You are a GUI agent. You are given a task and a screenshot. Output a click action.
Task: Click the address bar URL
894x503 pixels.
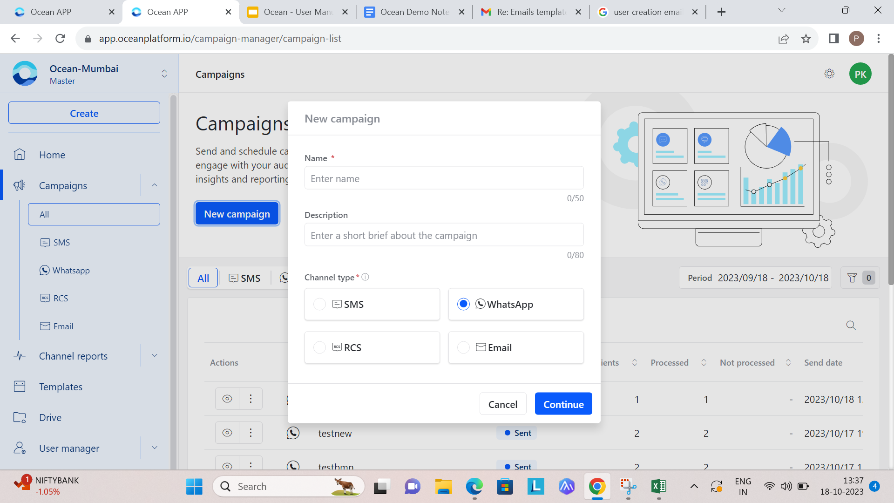click(x=220, y=39)
